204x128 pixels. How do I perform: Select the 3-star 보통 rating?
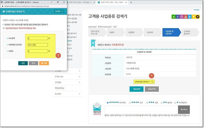(147, 103)
